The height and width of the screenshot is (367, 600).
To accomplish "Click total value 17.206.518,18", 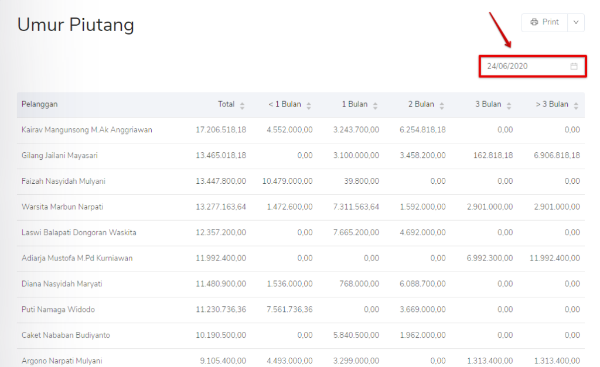I will (221, 129).
